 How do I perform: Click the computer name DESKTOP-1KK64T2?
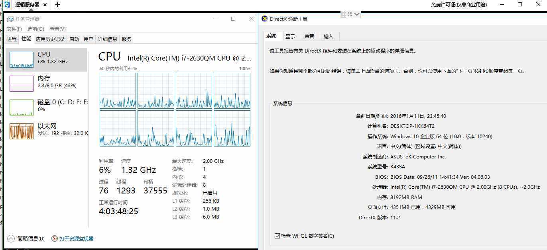(412, 126)
